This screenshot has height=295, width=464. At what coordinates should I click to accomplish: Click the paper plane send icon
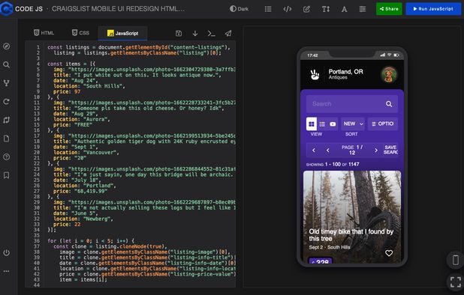[228, 34]
